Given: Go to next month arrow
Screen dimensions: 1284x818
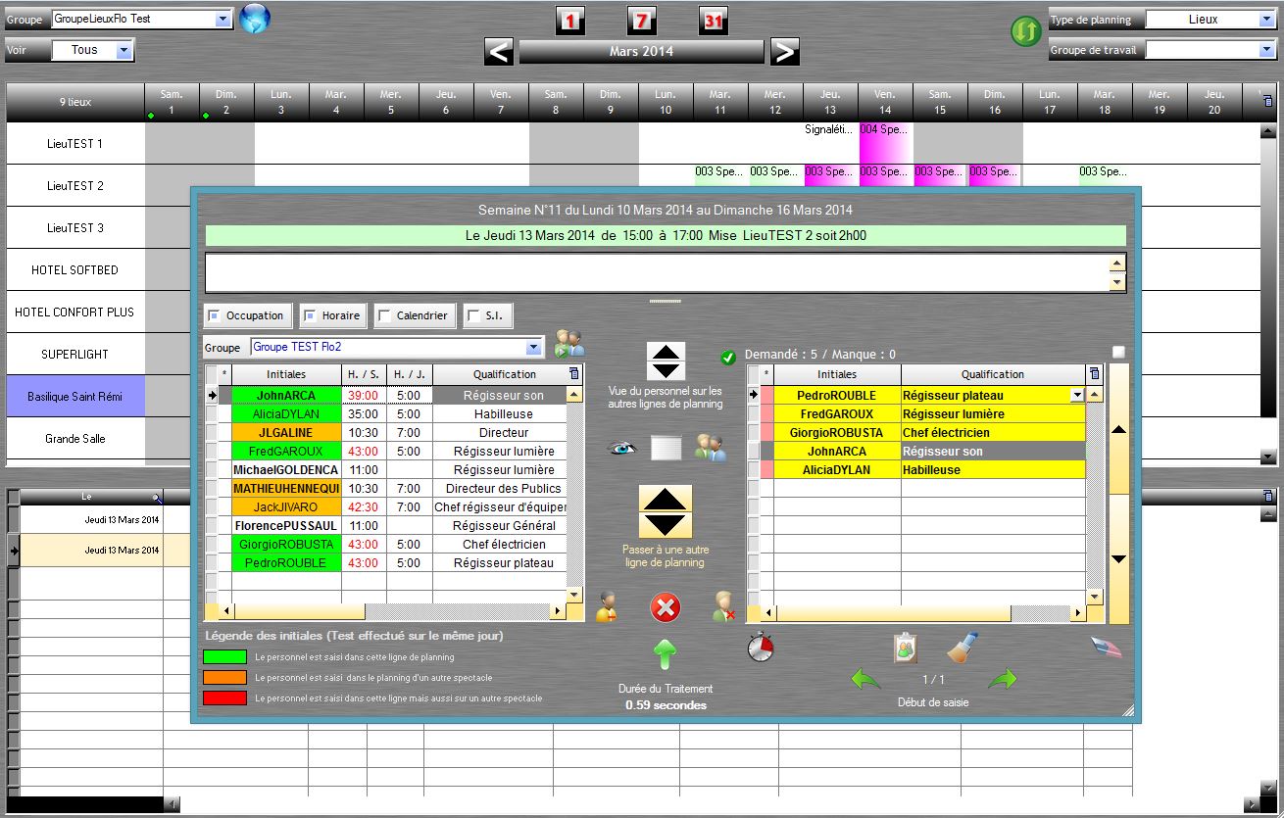Looking at the screenshot, I should click(x=784, y=52).
